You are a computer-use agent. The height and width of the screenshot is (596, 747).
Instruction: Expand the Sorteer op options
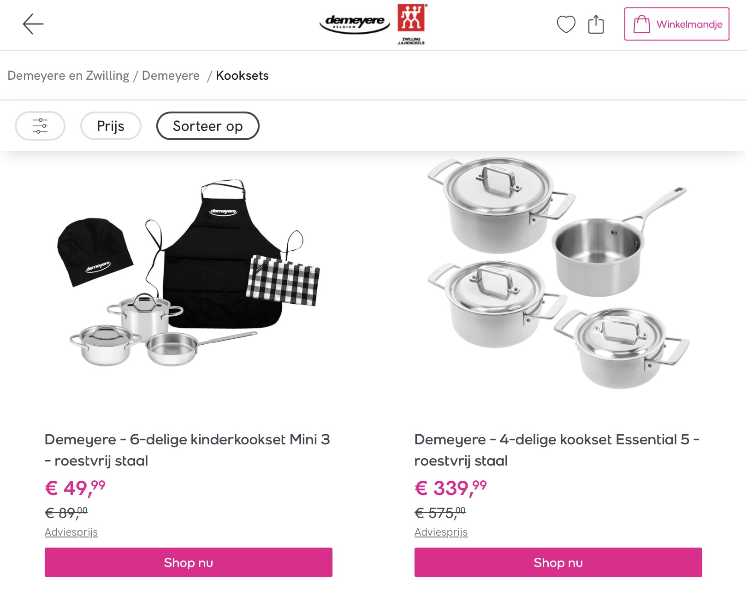coord(207,126)
